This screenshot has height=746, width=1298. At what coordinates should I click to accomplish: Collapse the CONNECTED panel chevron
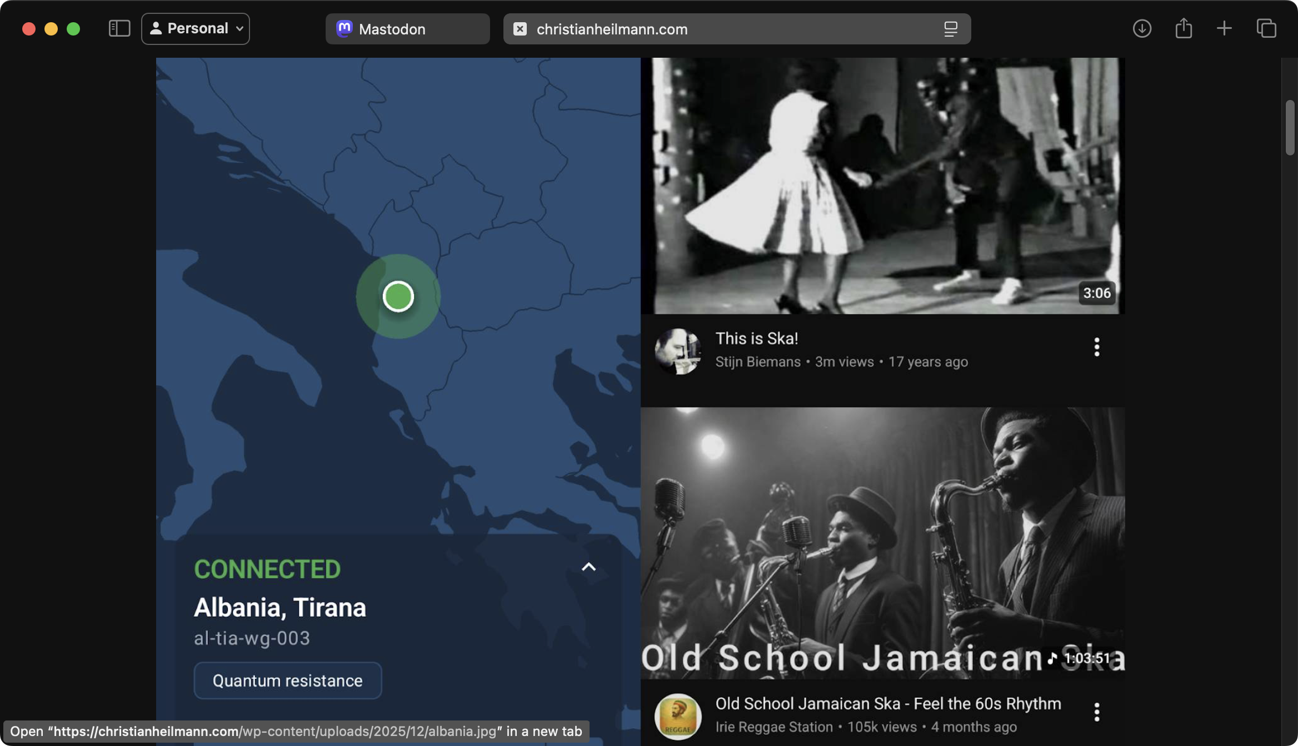coord(588,567)
